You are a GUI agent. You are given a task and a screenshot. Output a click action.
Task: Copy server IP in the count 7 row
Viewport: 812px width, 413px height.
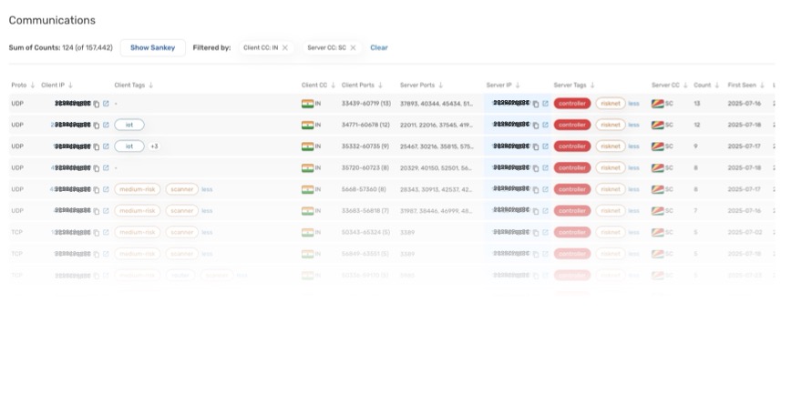[536, 211]
